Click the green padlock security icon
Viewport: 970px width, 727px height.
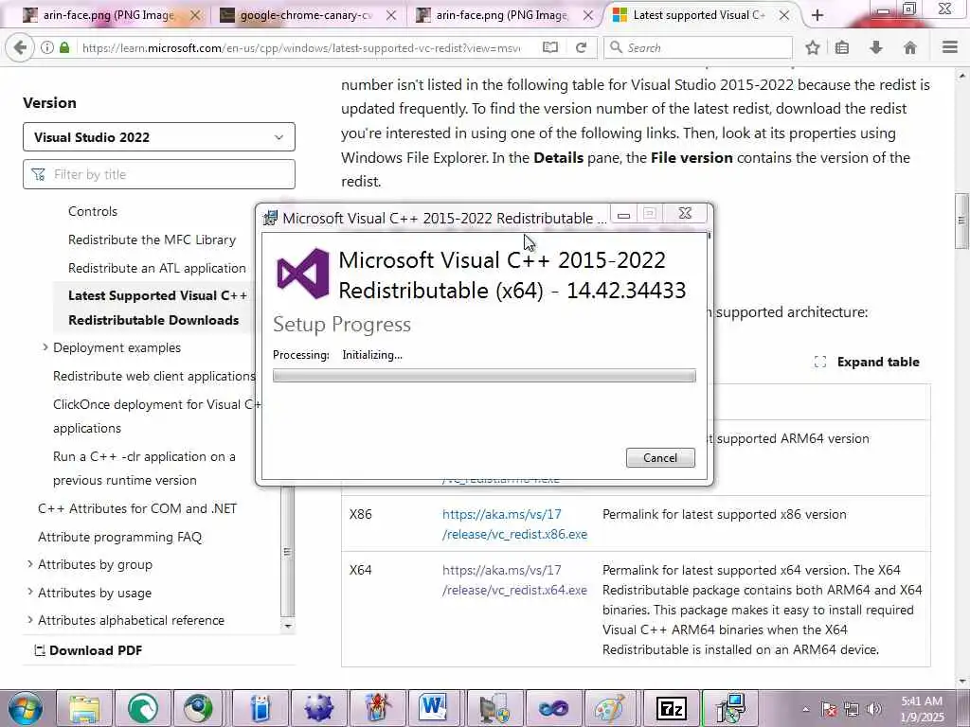click(64, 47)
